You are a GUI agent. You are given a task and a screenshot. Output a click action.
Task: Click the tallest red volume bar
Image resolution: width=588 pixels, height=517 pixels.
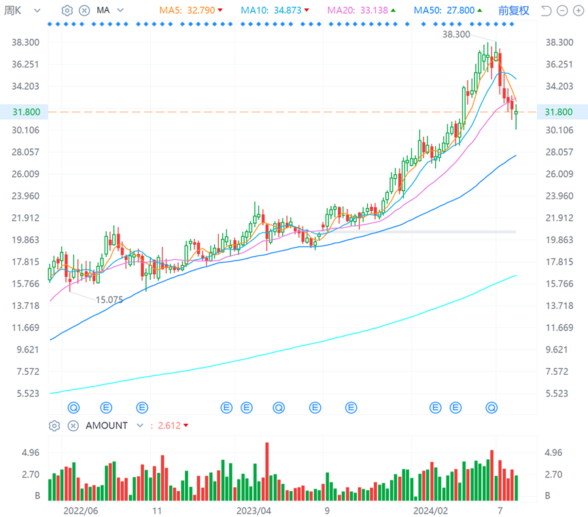click(x=267, y=471)
